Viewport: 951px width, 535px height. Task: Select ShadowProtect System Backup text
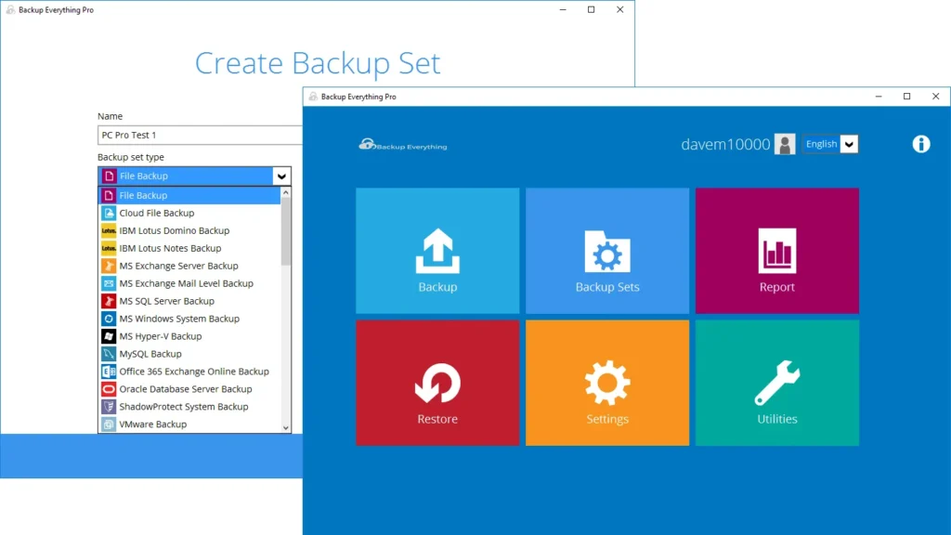click(184, 407)
